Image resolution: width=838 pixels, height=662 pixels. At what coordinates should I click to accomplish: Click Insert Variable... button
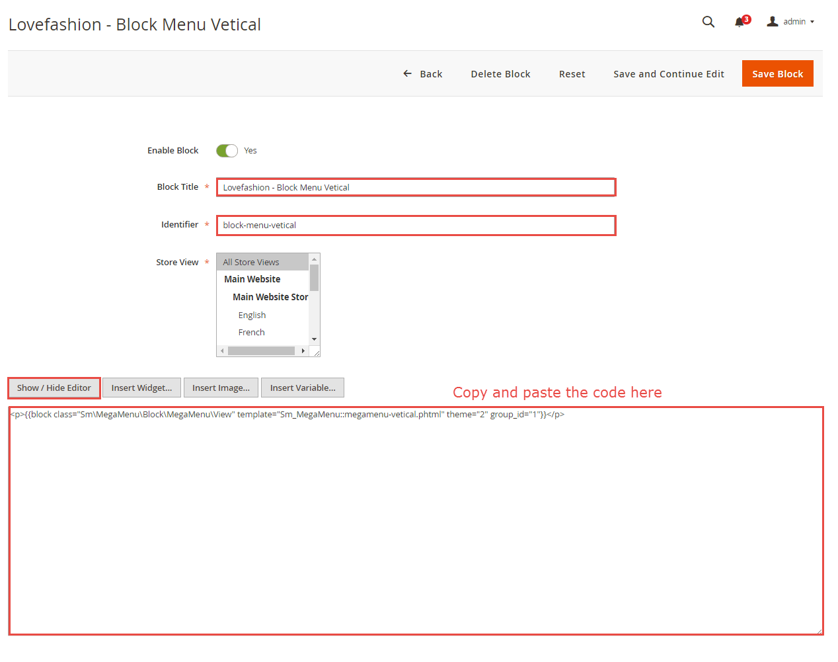[303, 388]
